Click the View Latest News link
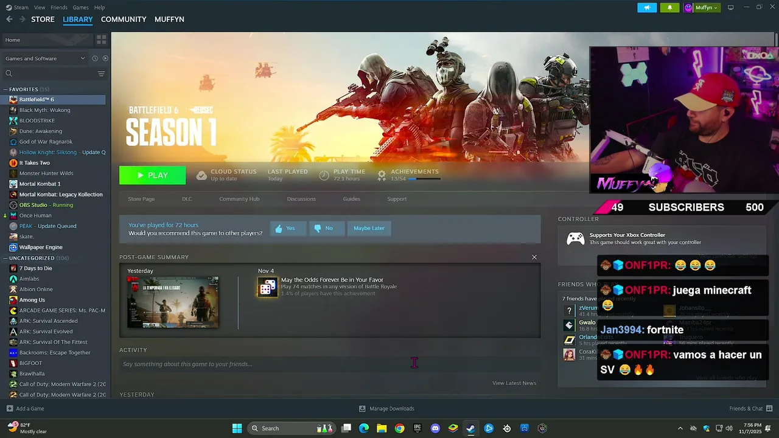Image resolution: width=779 pixels, height=438 pixels. pos(514,383)
